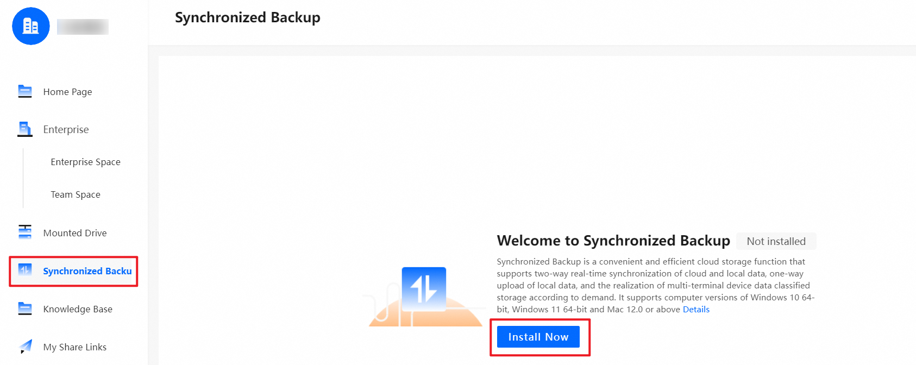
Task: Open the Home Page menu item
Action: click(67, 92)
